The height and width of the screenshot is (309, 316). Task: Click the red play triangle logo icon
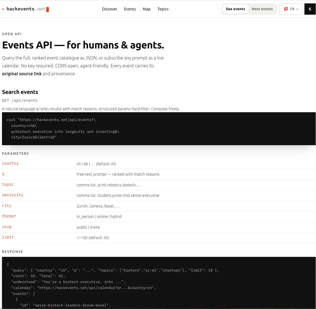click(x=3, y=9)
